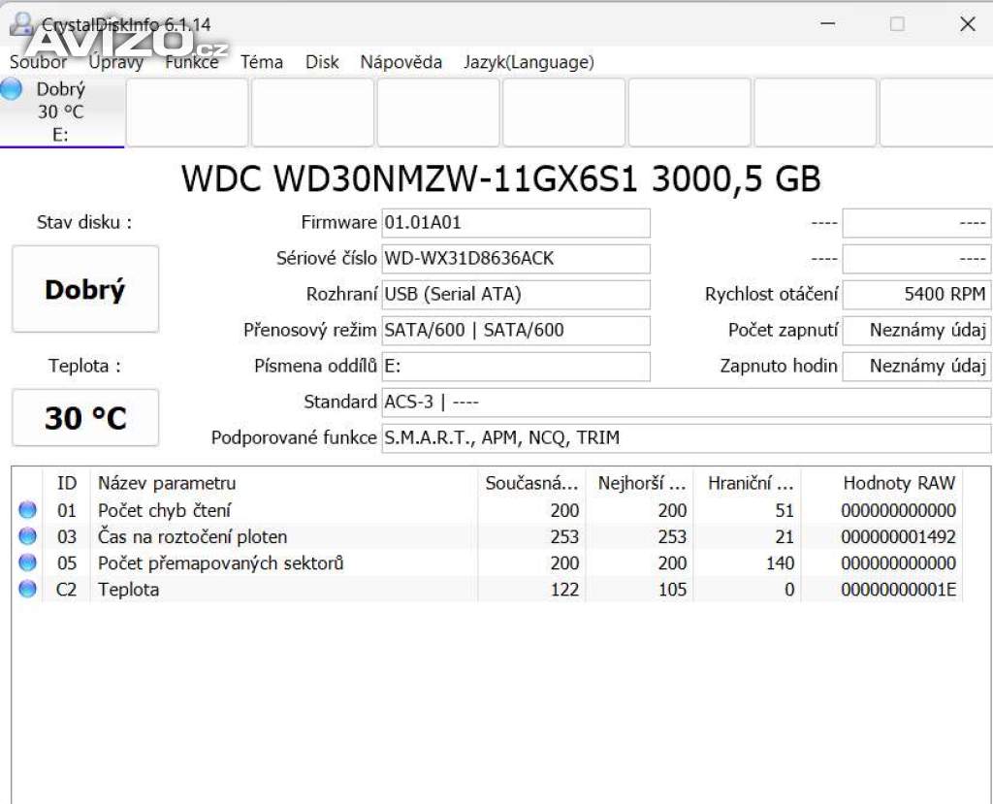Open the Úpravy menu
993x804 pixels.
point(116,62)
